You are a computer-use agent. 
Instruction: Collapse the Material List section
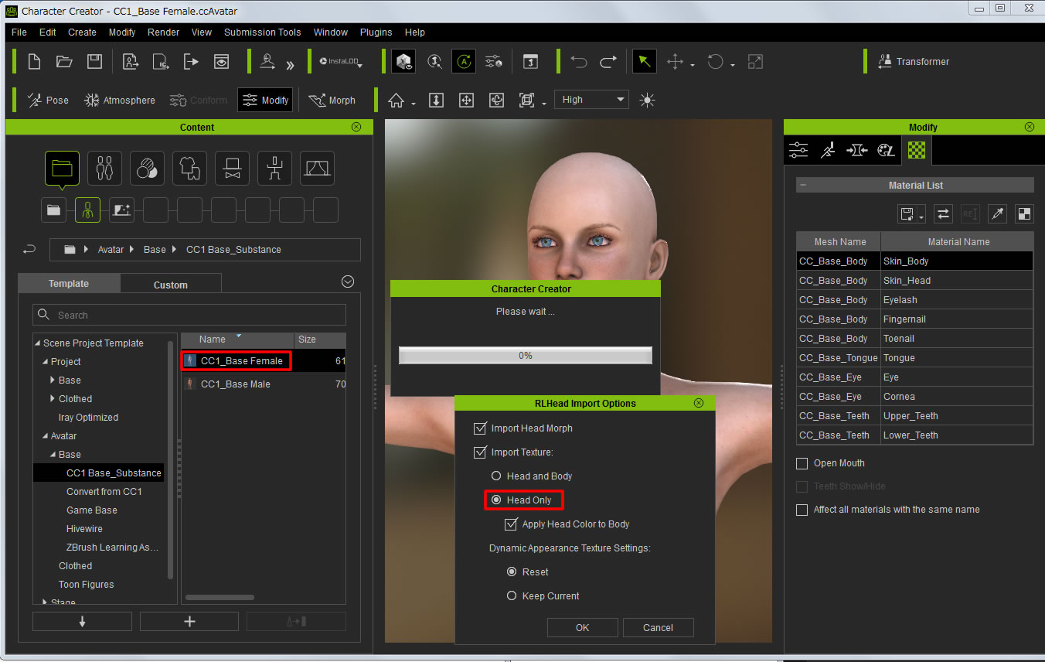click(x=802, y=186)
